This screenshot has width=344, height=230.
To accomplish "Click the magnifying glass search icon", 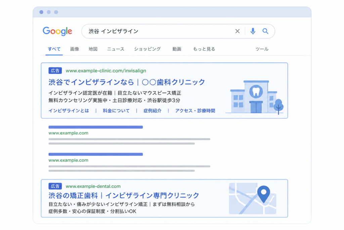I will 265,31.
